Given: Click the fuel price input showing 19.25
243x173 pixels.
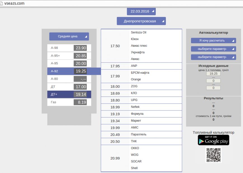Looking at the screenshot, I should coord(213,74).
